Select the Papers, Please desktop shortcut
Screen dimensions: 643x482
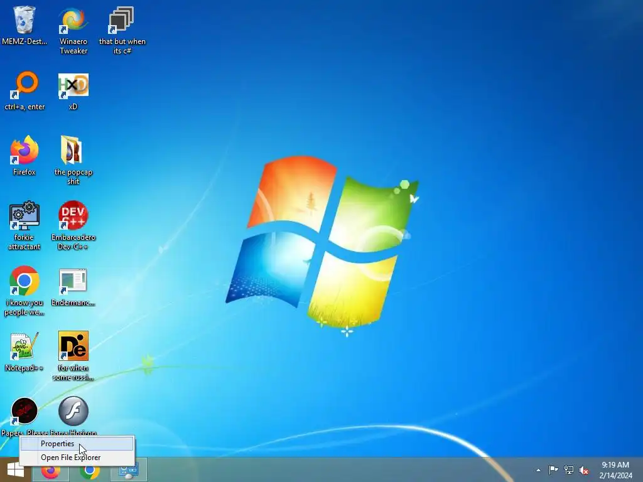click(x=24, y=416)
